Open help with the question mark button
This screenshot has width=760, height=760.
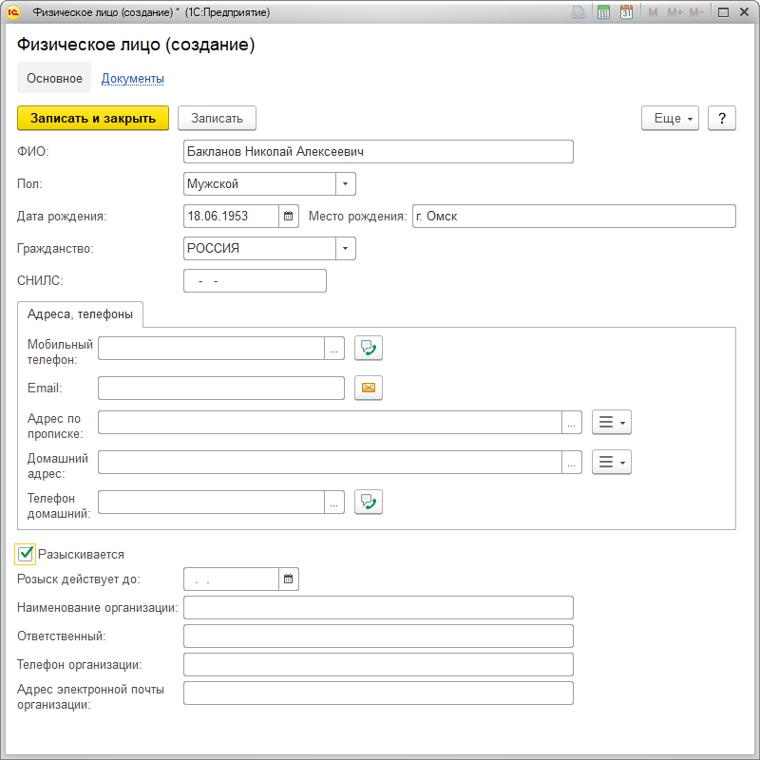pos(722,118)
